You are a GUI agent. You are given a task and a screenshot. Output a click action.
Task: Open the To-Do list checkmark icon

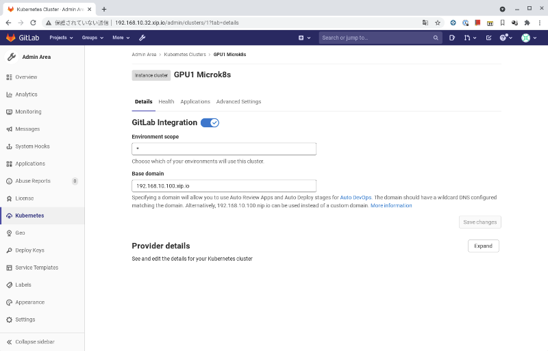click(x=488, y=38)
